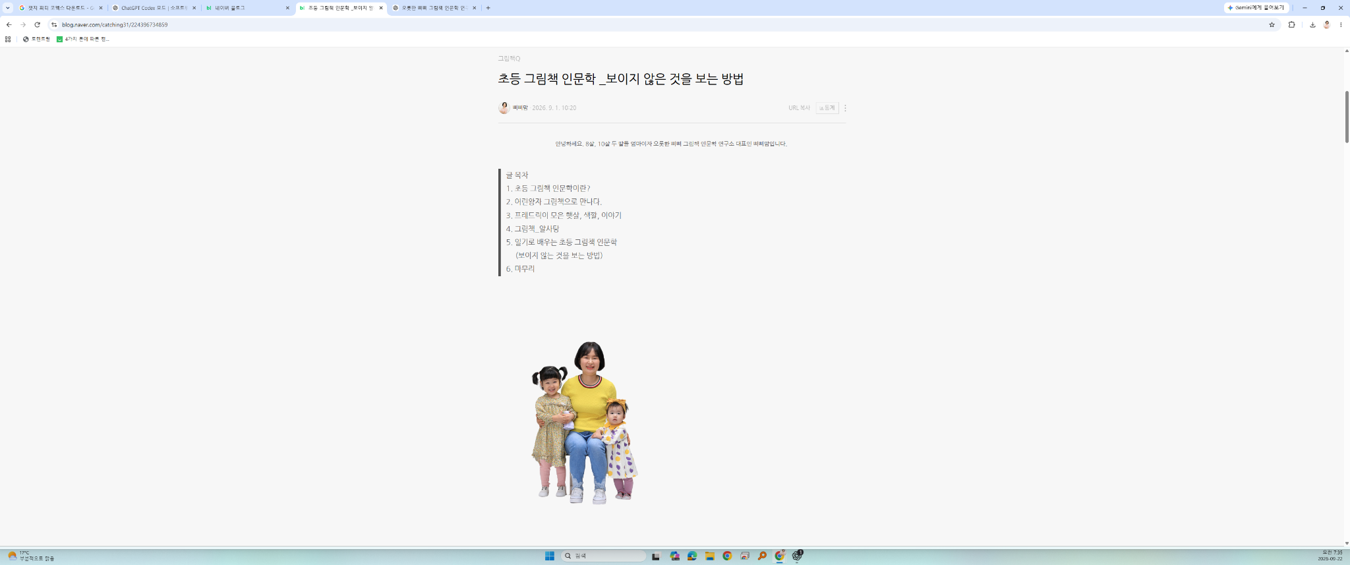Open Task View in the taskbar
The height and width of the screenshot is (565, 1350).
[x=655, y=556]
